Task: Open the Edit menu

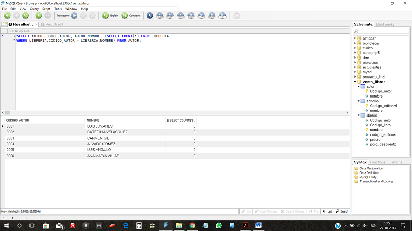Action: click(x=13, y=9)
